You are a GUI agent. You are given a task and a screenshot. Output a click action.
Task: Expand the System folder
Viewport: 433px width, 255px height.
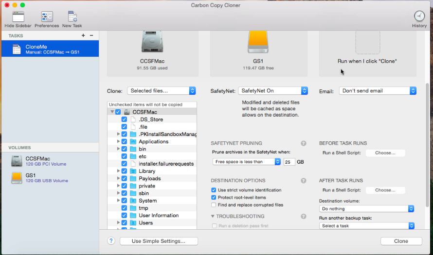(118, 201)
